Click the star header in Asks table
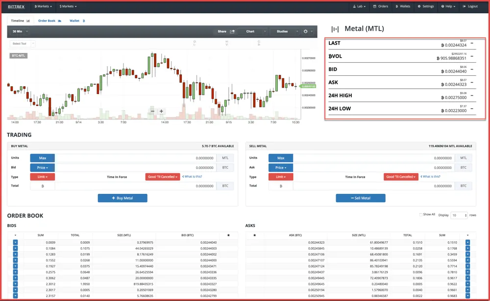Image resolution: width=490 pixels, height=301 pixels. tap(255, 235)
